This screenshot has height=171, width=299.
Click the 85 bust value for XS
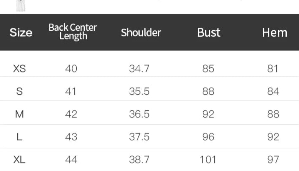point(208,68)
